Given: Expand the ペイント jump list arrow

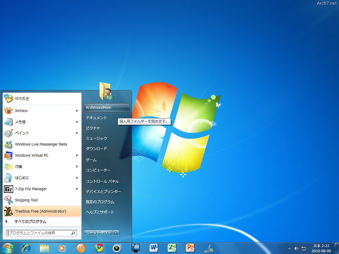Looking at the screenshot, I should tap(77, 133).
